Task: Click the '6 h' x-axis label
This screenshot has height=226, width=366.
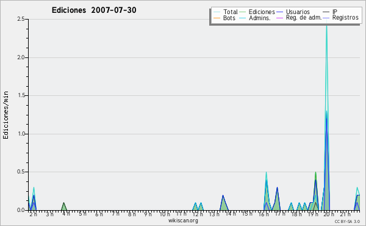Action: pyautogui.click(x=99, y=214)
